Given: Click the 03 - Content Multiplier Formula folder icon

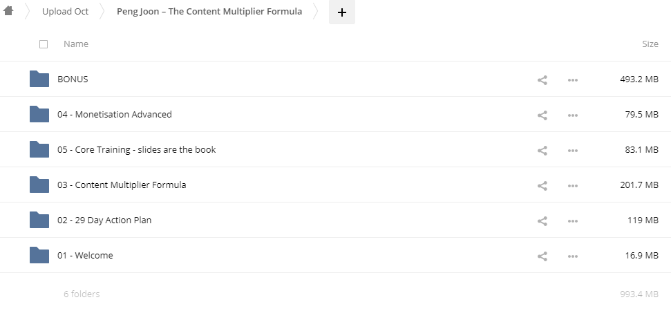Looking at the screenshot, I should coord(39,185).
